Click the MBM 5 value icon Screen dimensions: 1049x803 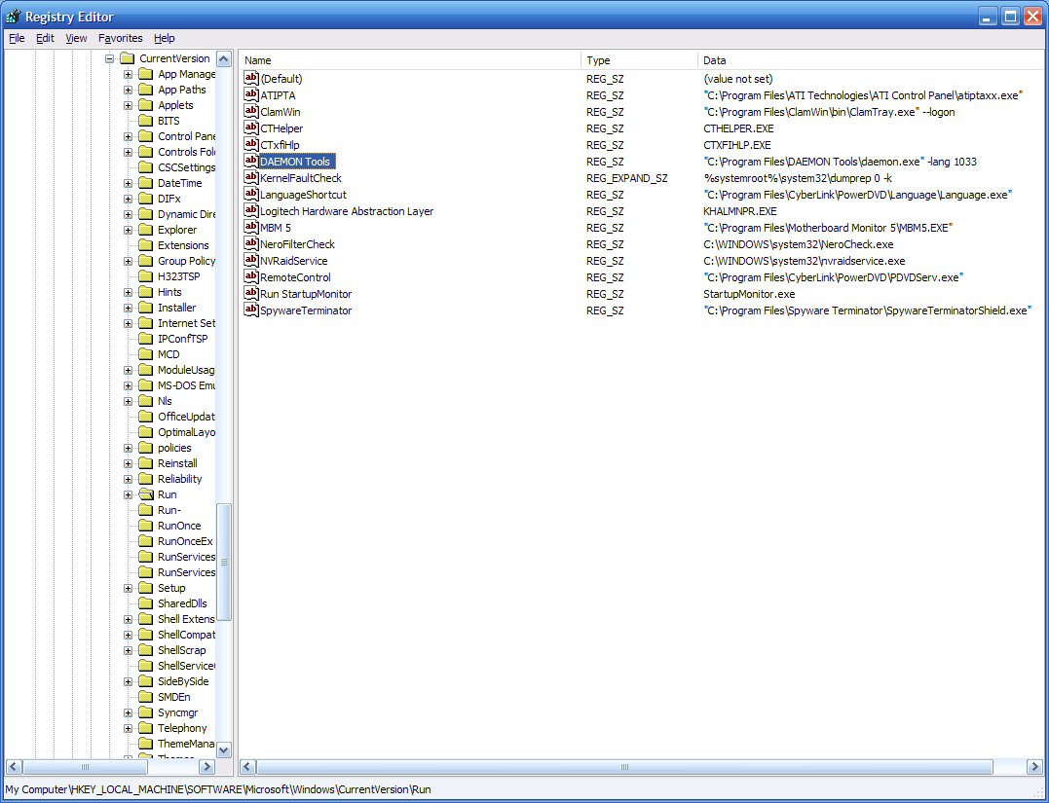click(251, 228)
